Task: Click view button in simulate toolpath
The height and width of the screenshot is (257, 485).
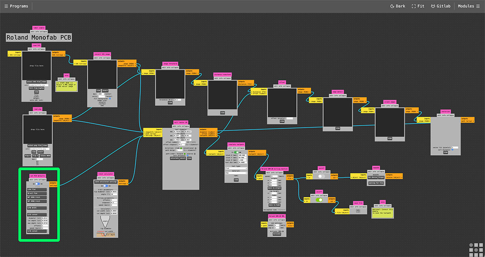Action: coord(236,180)
